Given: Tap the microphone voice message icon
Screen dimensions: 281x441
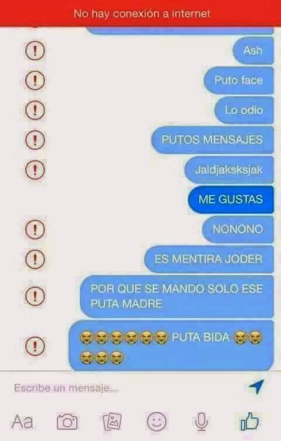Looking at the screenshot, I should click(x=201, y=422).
